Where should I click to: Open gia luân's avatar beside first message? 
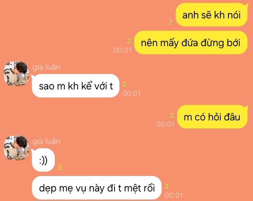pyautogui.click(x=16, y=74)
